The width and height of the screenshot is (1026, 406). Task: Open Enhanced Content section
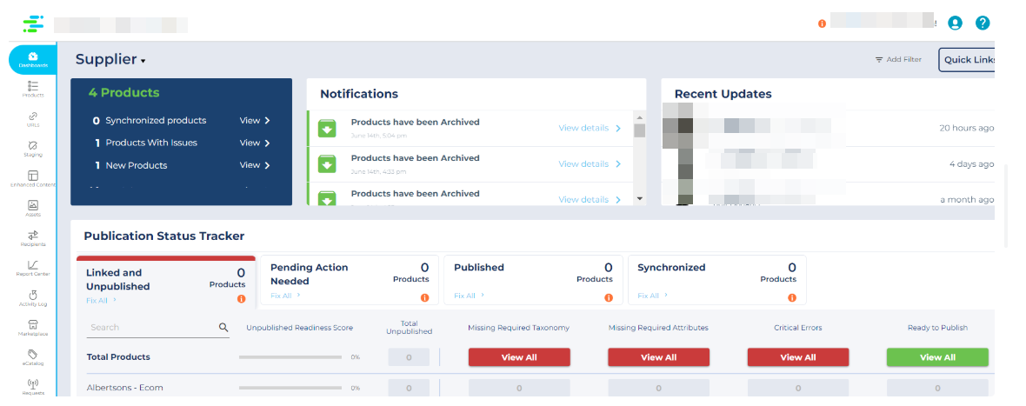(33, 178)
